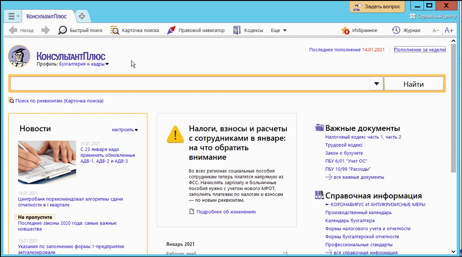Show все важные документы
This screenshot has width=462, height=257.
coord(359,177)
